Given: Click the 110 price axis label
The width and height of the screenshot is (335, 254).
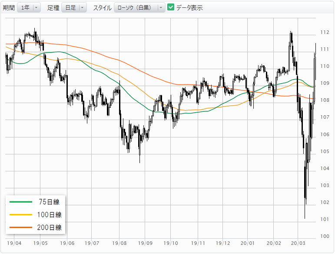Looking at the screenshot, I should tap(325, 66).
